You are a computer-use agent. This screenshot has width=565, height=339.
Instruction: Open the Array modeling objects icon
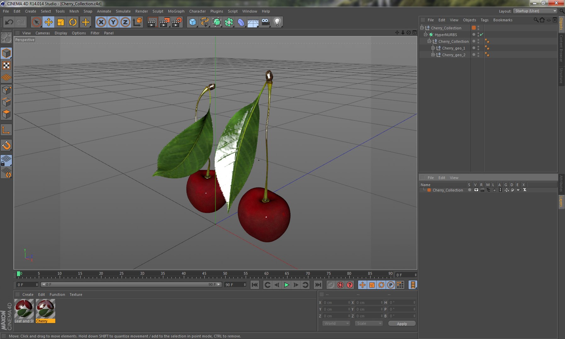click(229, 22)
